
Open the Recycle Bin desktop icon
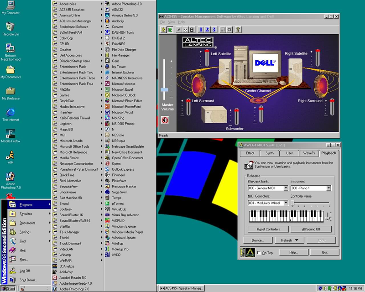point(10,29)
